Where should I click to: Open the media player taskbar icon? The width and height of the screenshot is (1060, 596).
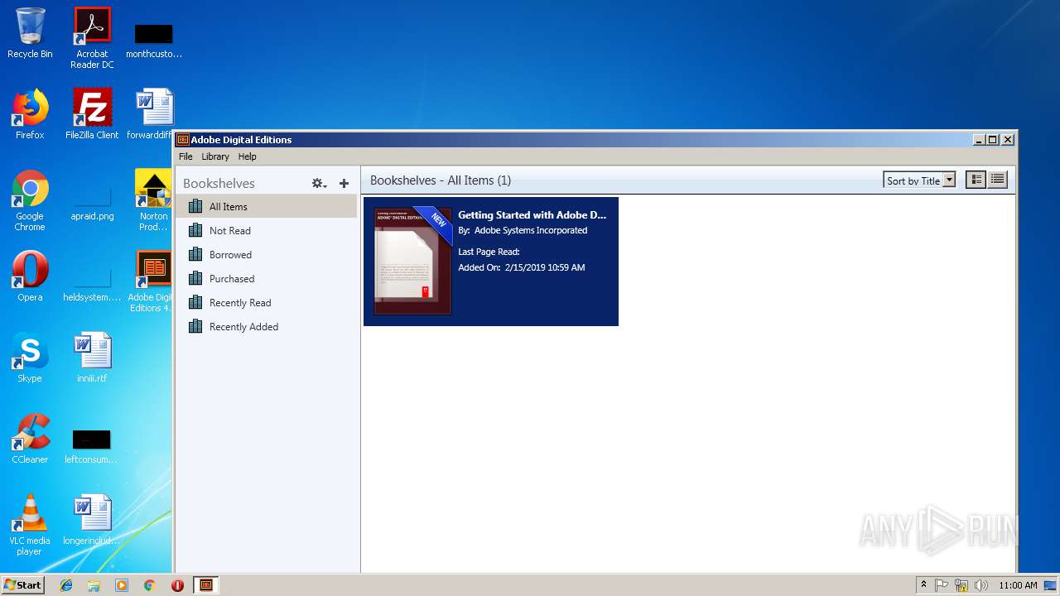point(122,585)
